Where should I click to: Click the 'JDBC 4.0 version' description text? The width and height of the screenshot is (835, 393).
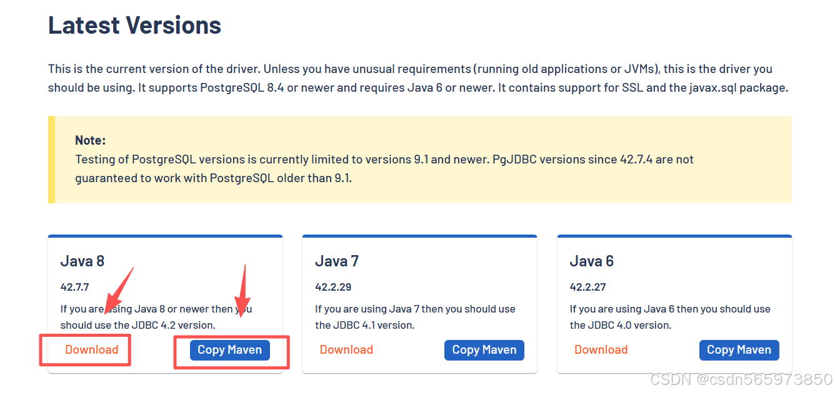pyautogui.click(x=670, y=317)
